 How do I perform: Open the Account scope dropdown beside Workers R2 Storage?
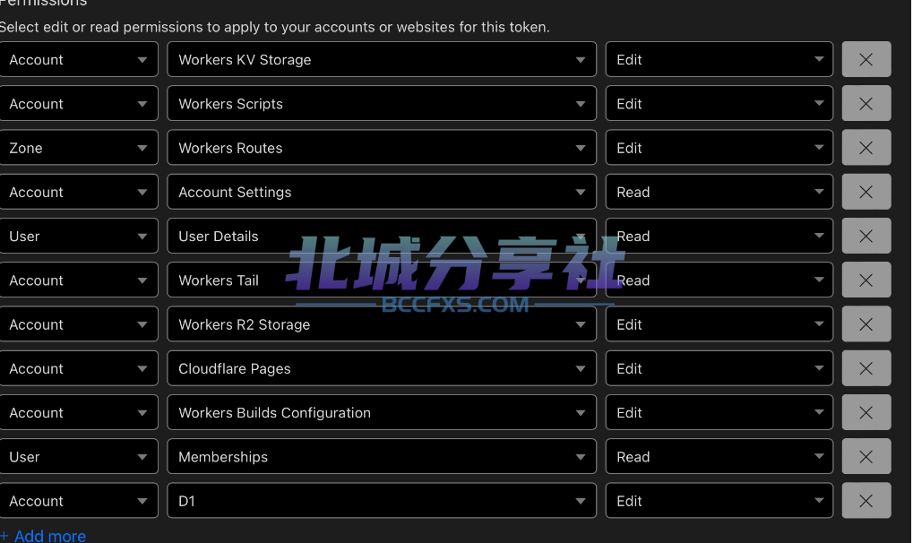click(79, 324)
